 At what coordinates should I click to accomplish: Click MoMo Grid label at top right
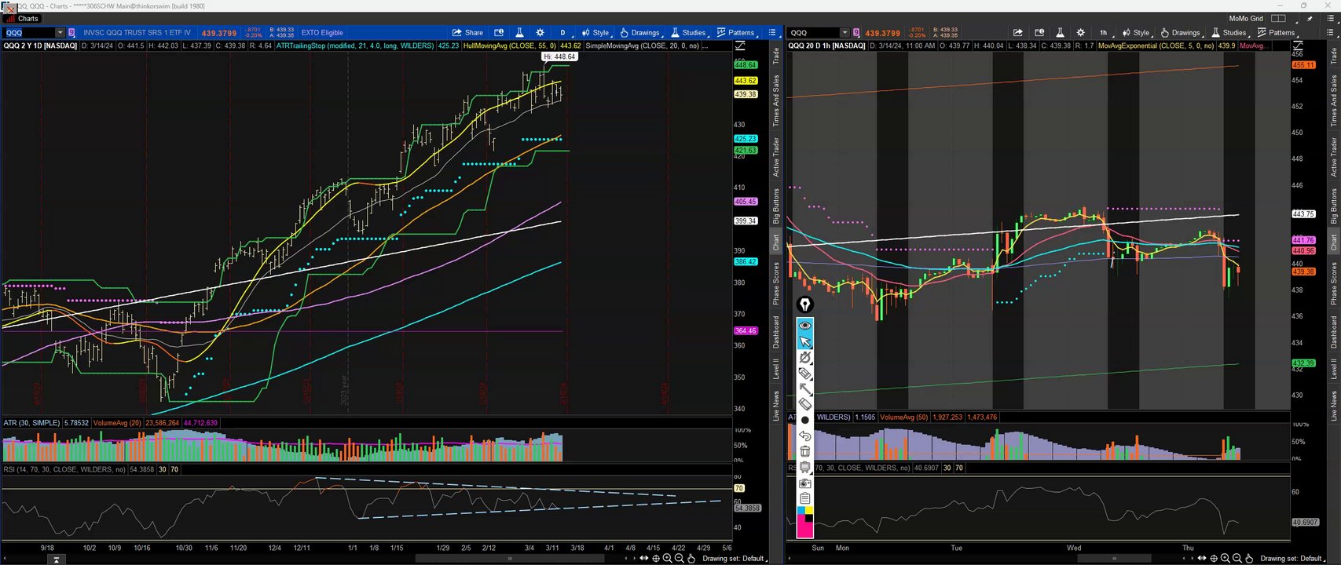coord(1246,18)
